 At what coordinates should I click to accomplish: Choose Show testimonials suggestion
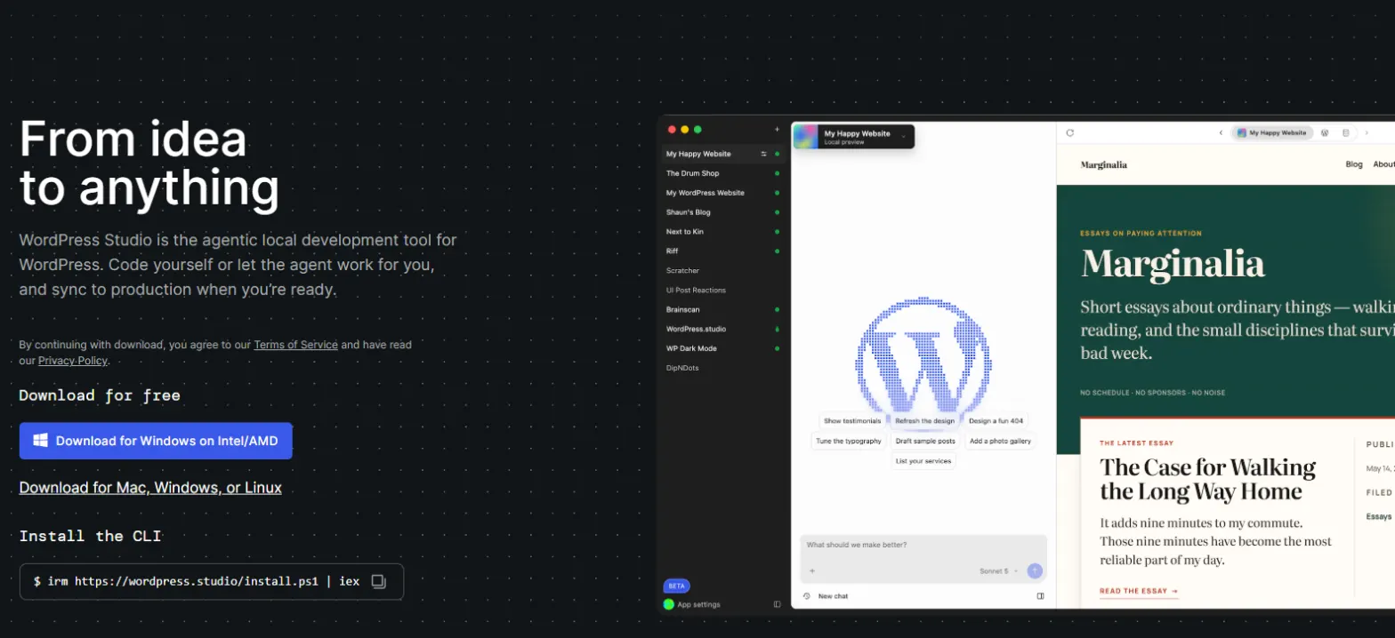(x=852, y=421)
